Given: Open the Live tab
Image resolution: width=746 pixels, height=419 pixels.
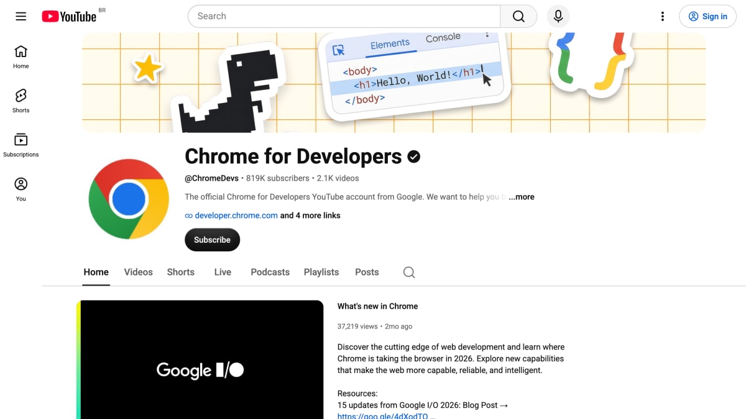Looking at the screenshot, I should [223, 272].
